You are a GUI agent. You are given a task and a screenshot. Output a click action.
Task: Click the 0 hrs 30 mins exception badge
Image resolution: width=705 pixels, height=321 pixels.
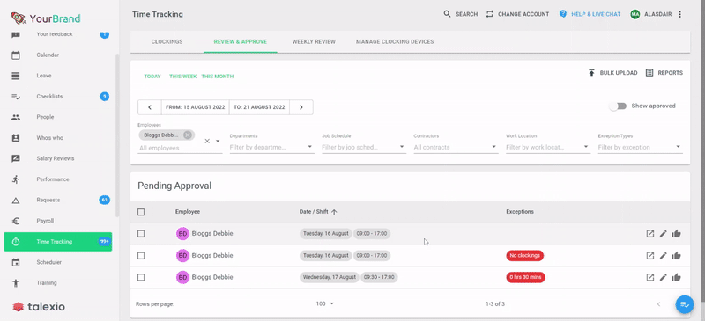[x=525, y=277]
